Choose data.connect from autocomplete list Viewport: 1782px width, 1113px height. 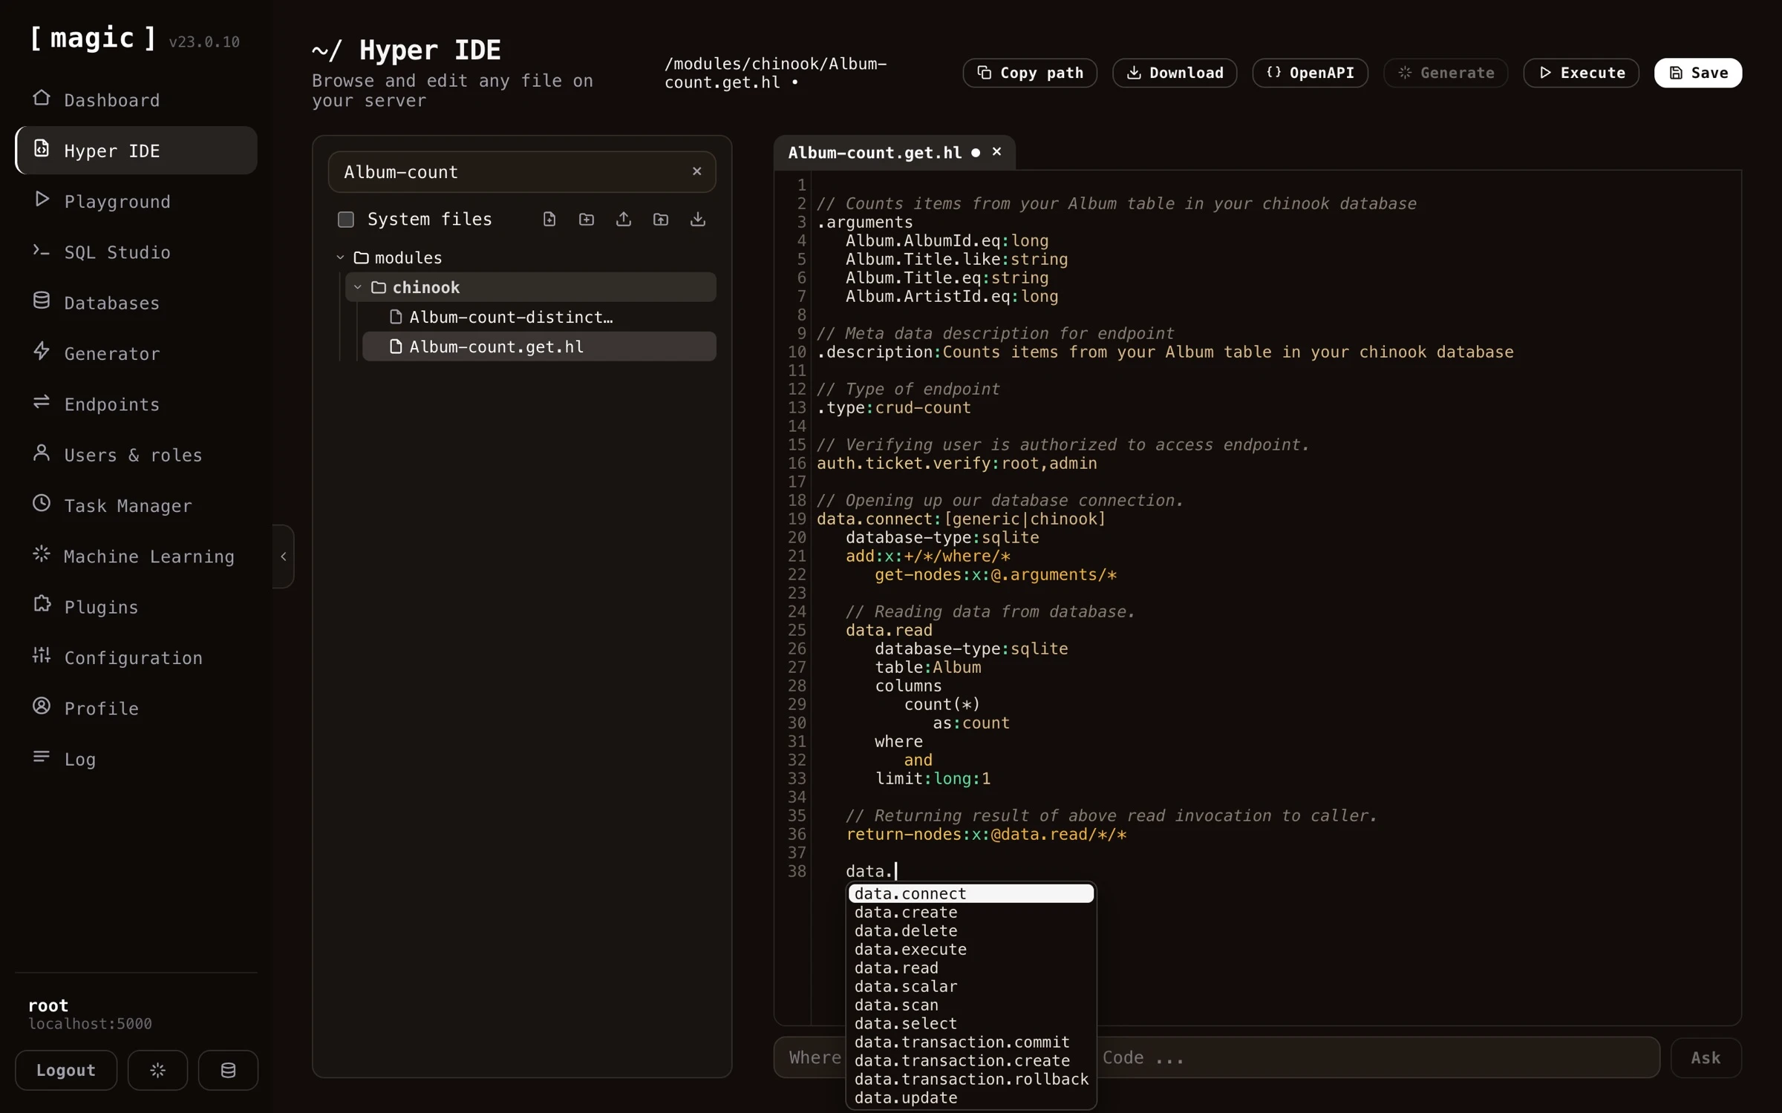click(x=971, y=893)
